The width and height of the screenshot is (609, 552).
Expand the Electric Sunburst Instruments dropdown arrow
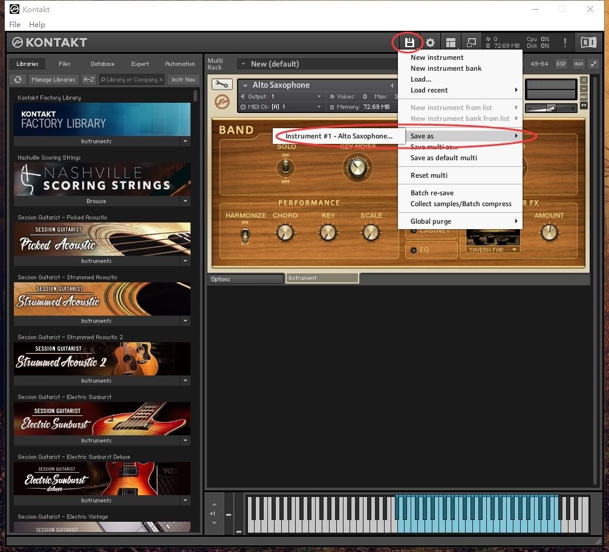185,440
